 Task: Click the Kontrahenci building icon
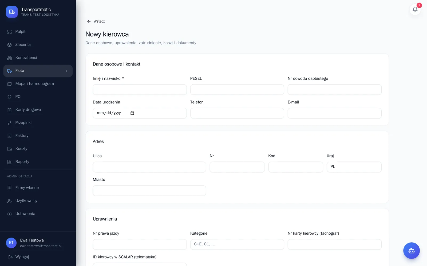[10, 58]
